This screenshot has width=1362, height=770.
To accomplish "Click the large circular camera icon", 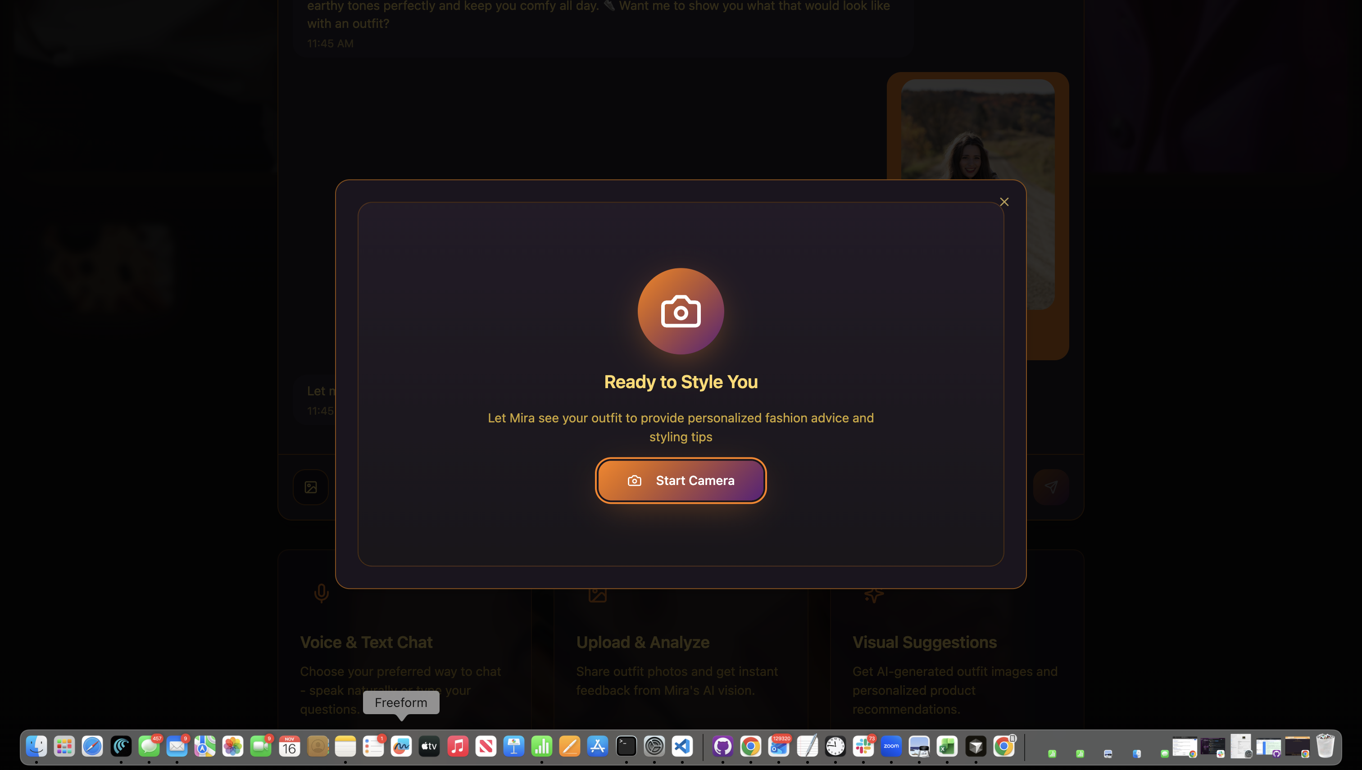I will coord(681,311).
